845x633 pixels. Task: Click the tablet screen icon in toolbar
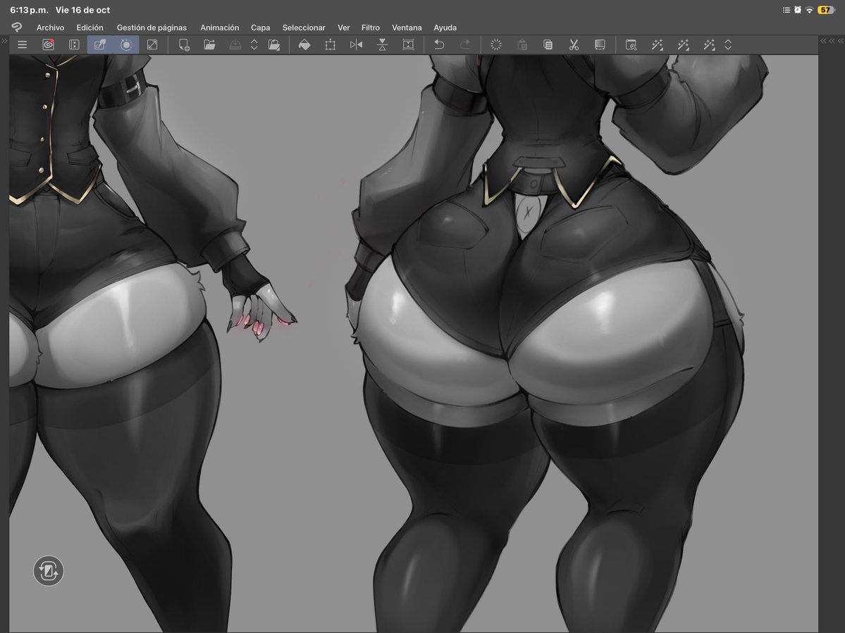pyautogui.click(x=600, y=44)
